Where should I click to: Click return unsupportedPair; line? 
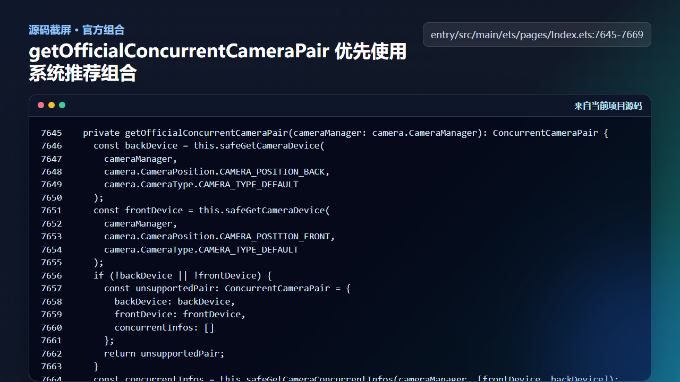pos(164,353)
